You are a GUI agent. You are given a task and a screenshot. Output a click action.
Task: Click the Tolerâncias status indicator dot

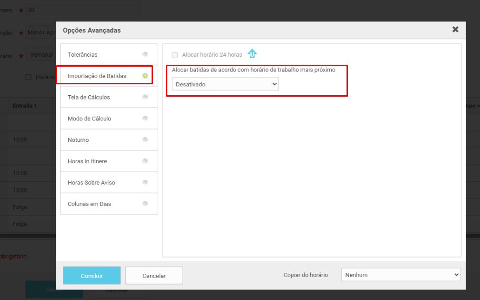[x=145, y=54]
